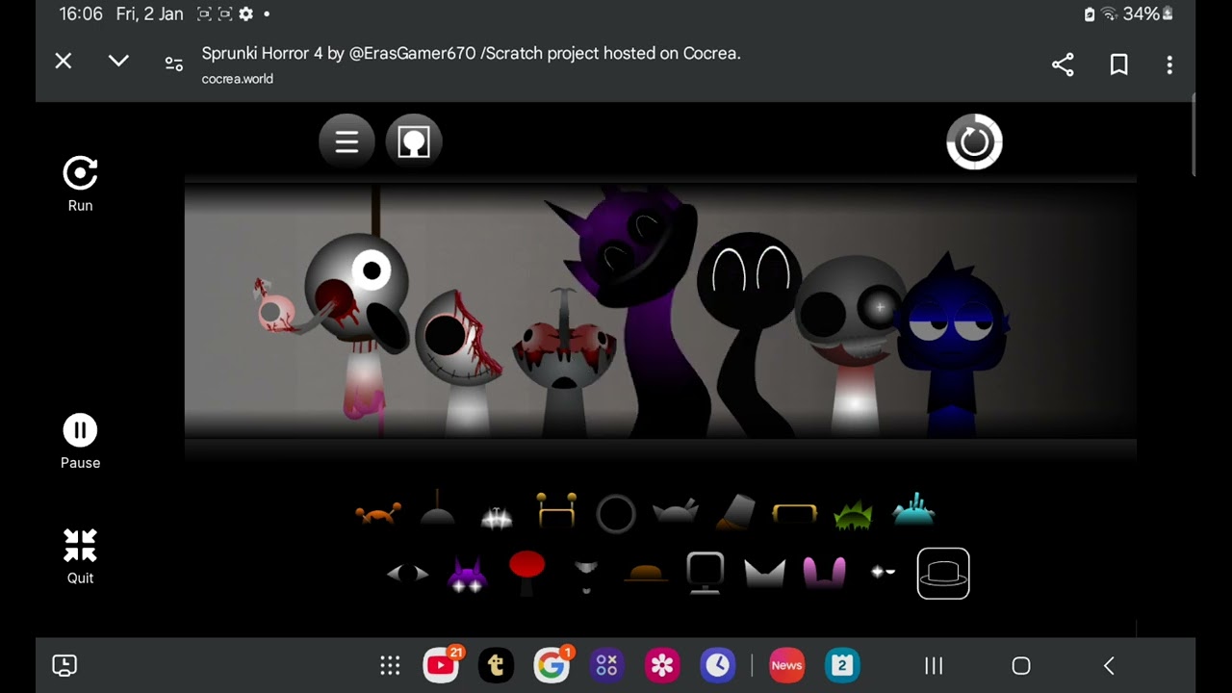Click the Run button in sidebar

pos(80,184)
